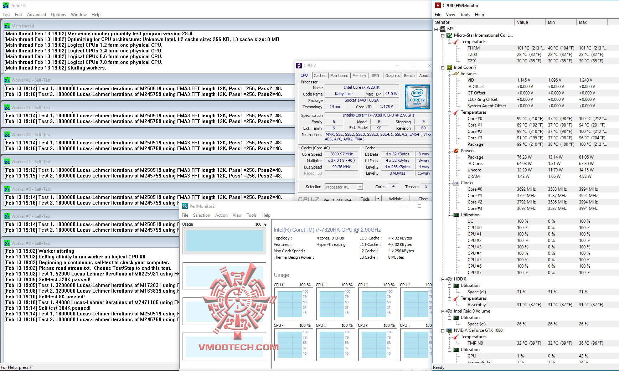The image size is (619, 371).
Task: Click the Voltages icon in the sensor tree
Action: point(456,74)
